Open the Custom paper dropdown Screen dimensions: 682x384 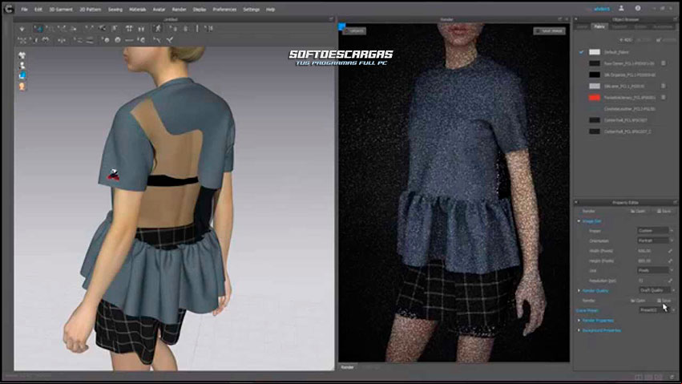656,231
